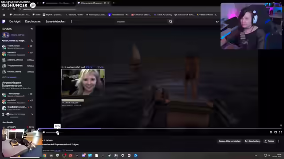This screenshot has height=159, width=284.
Task: Open player settings gear icon
Action: click(271, 132)
